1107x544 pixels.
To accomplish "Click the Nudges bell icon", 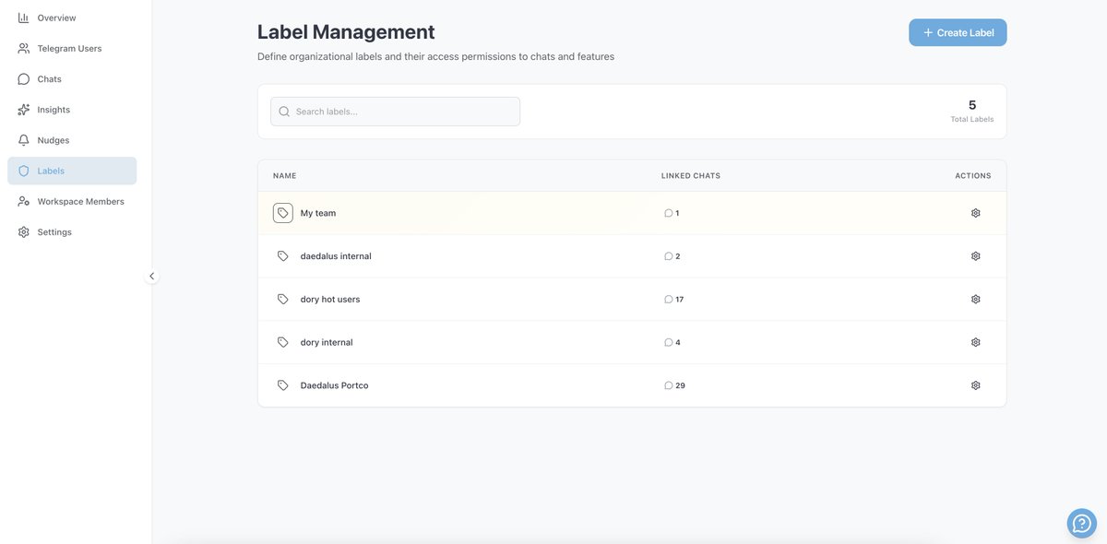I will click(23, 140).
